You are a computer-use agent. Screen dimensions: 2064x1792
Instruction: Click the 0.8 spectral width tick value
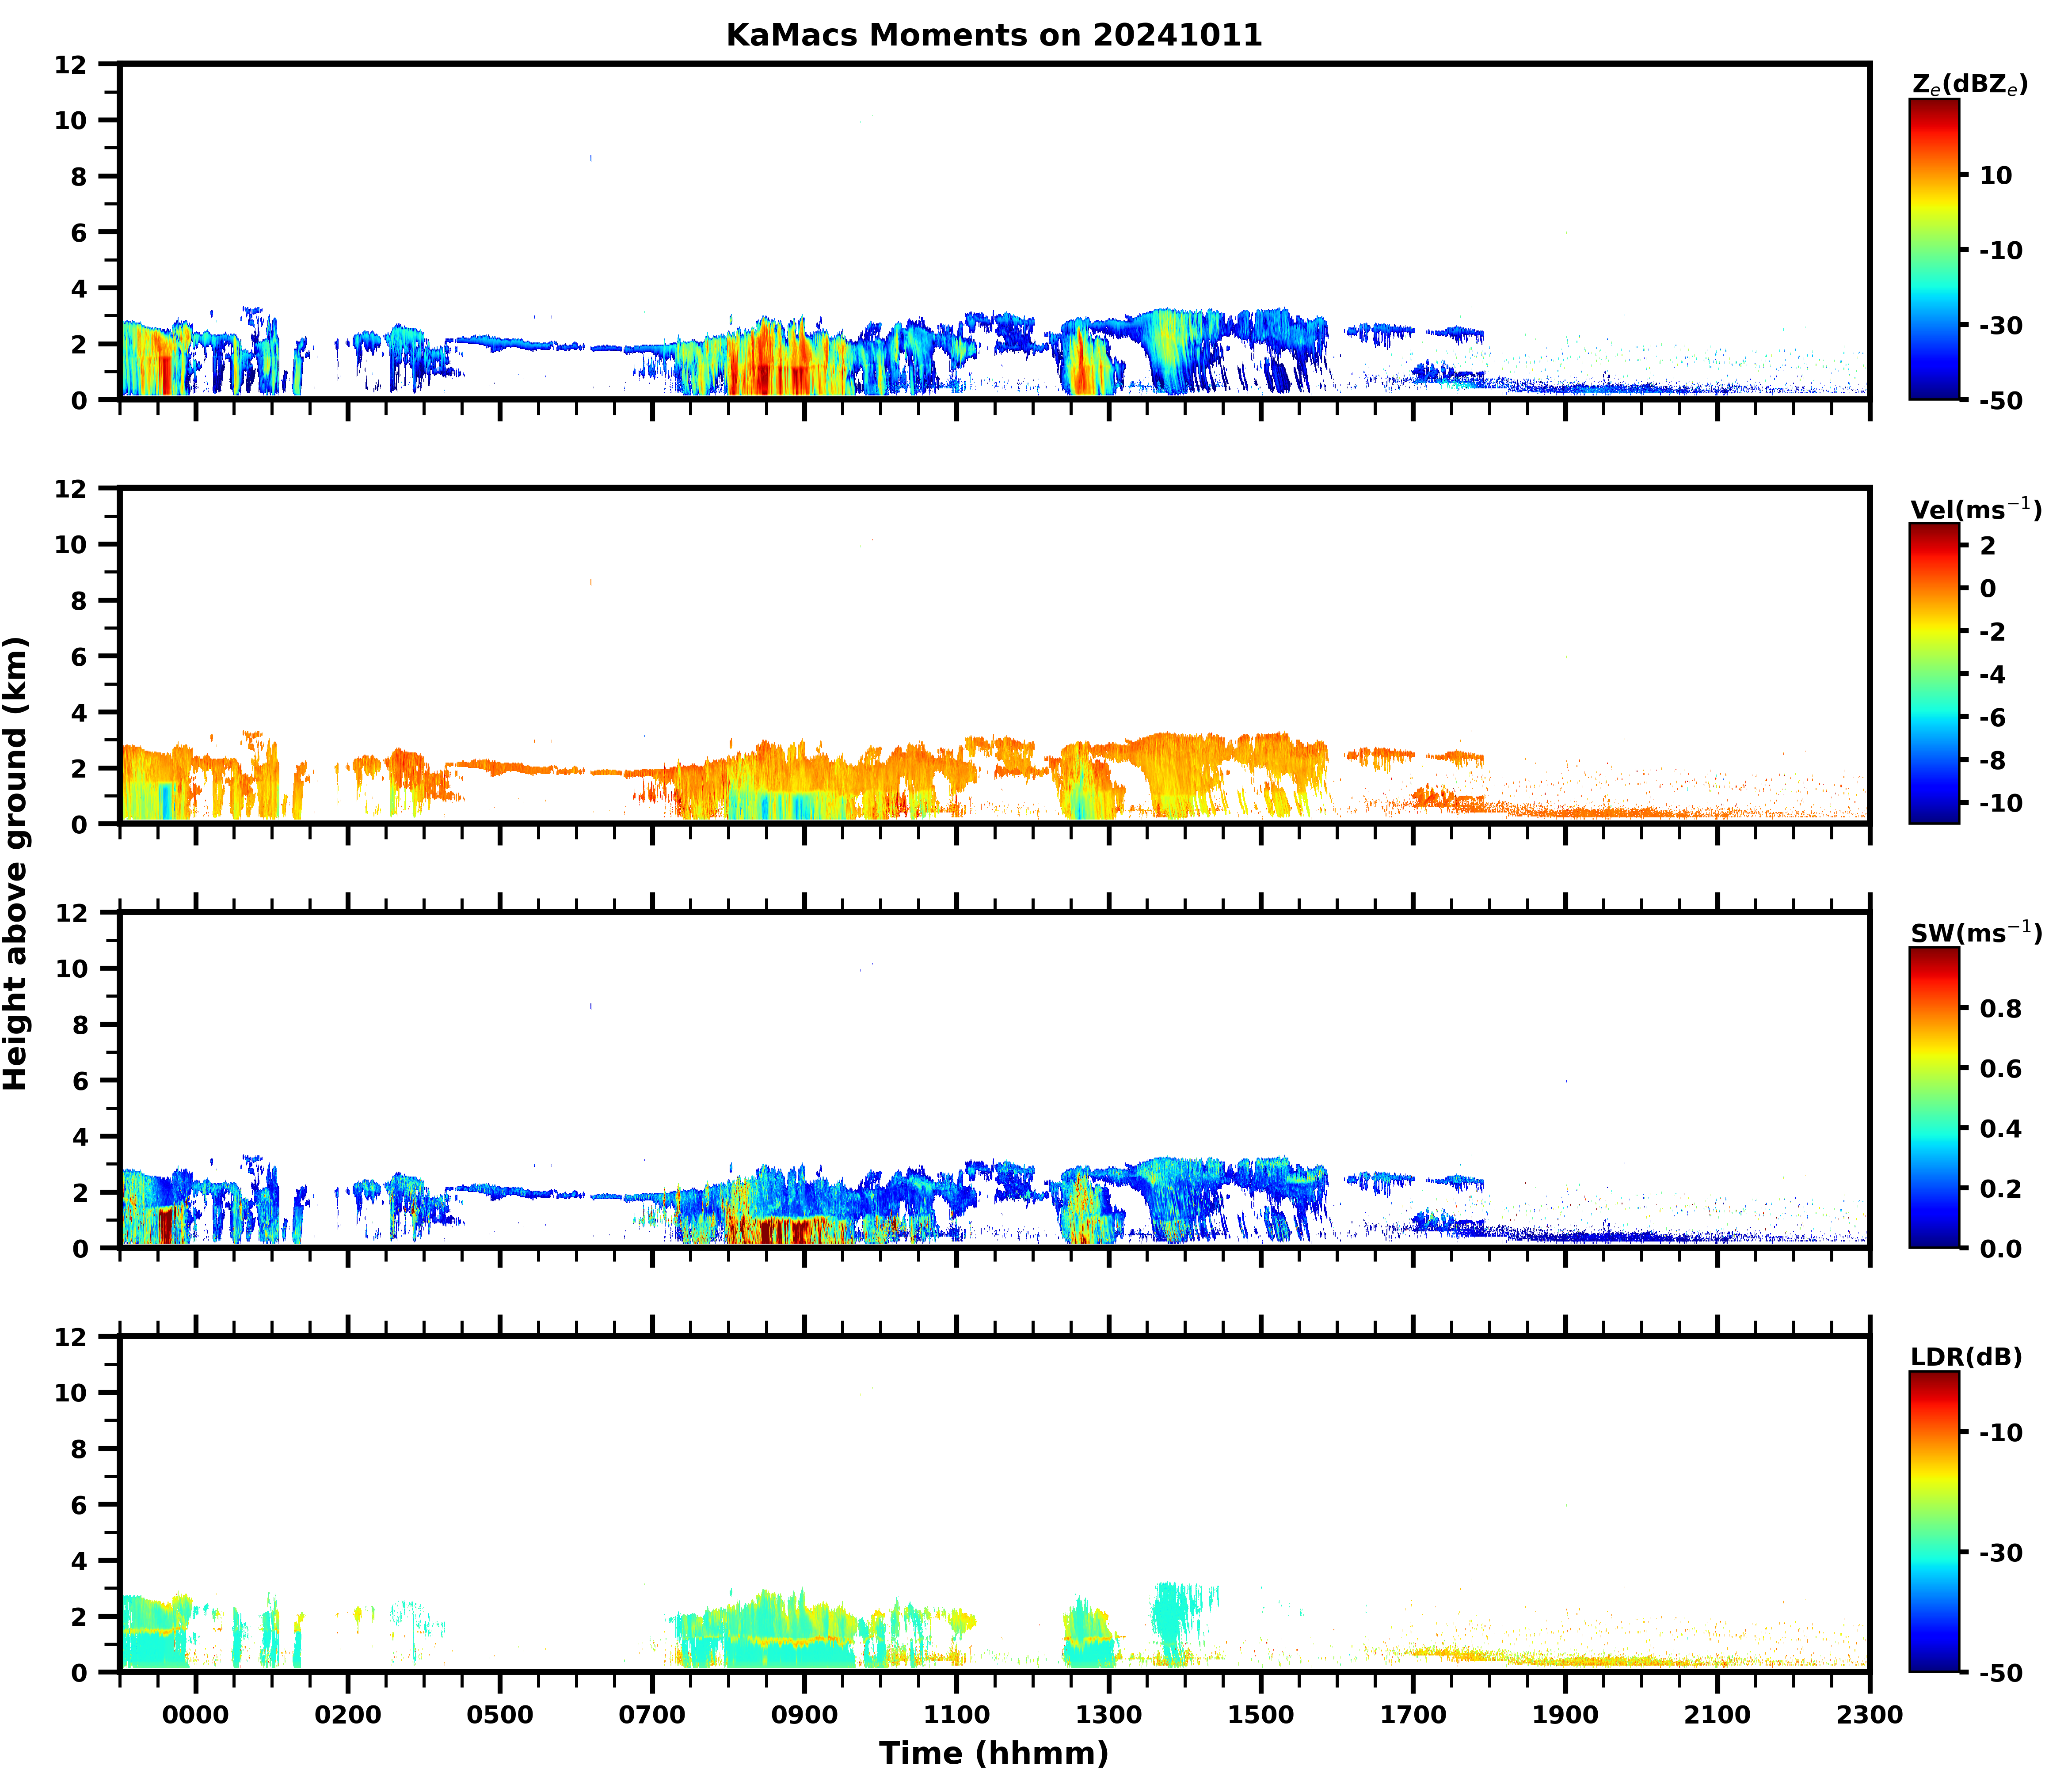2001,1009
